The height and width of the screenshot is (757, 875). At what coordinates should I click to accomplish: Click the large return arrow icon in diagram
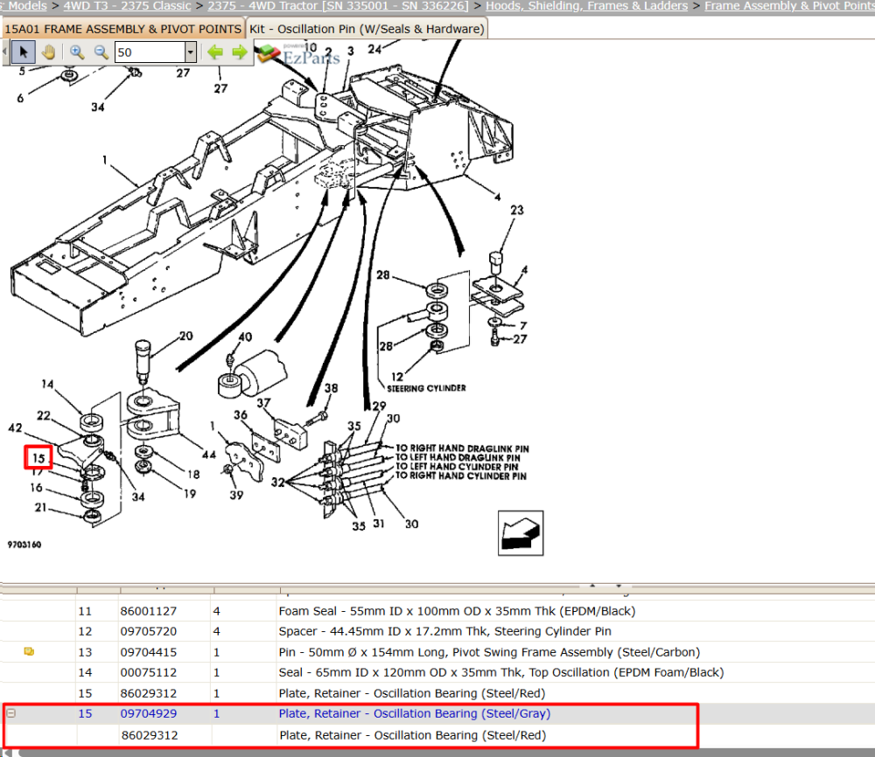click(x=521, y=533)
